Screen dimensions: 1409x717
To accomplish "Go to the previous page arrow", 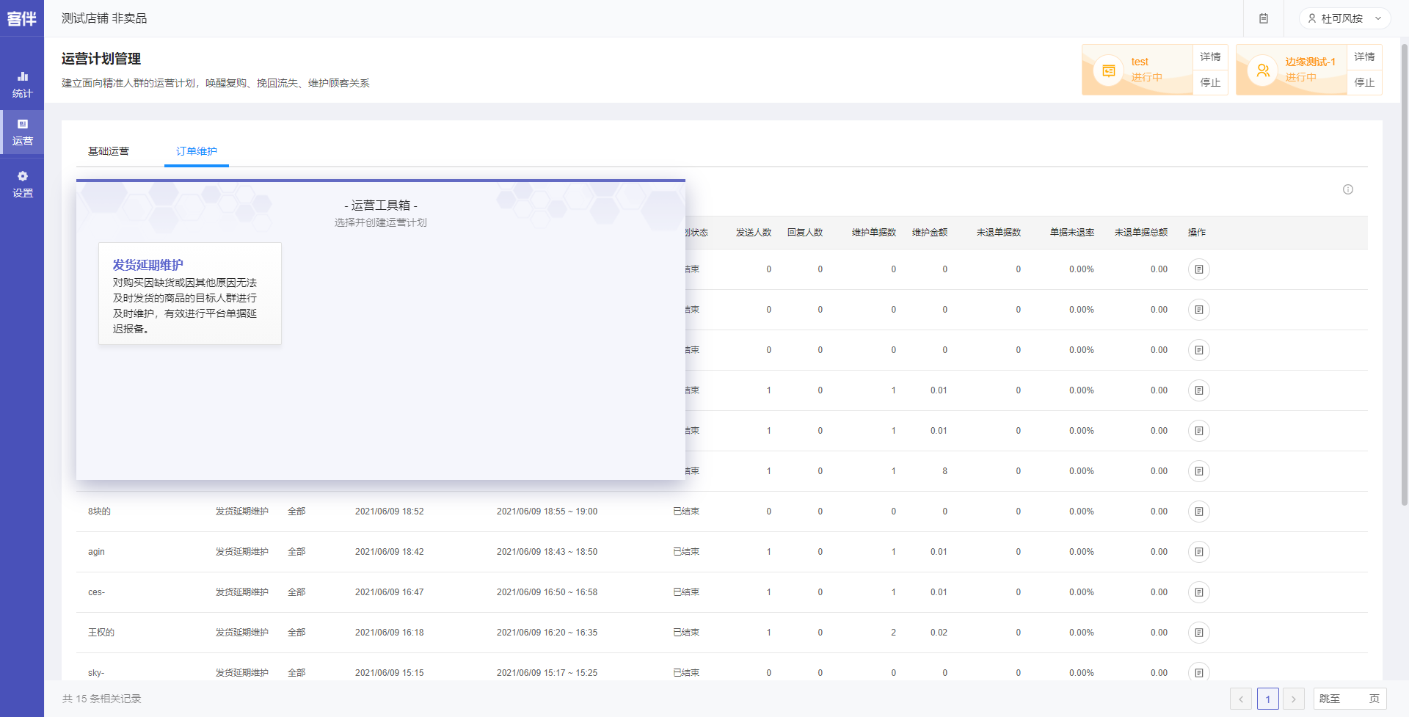I will (1241, 699).
